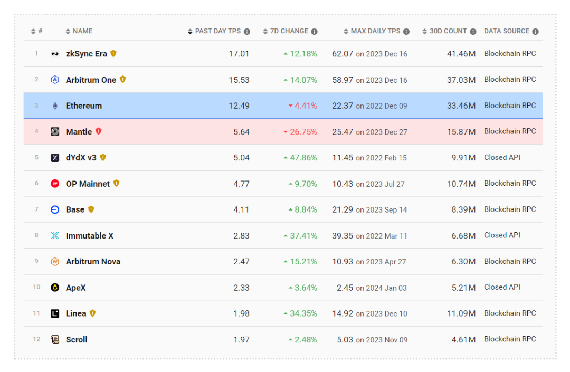The height and width of the screenshot is (372, 570).
Task: Open the Base name link
Action: pyautogui.click(x=75, y=209)
